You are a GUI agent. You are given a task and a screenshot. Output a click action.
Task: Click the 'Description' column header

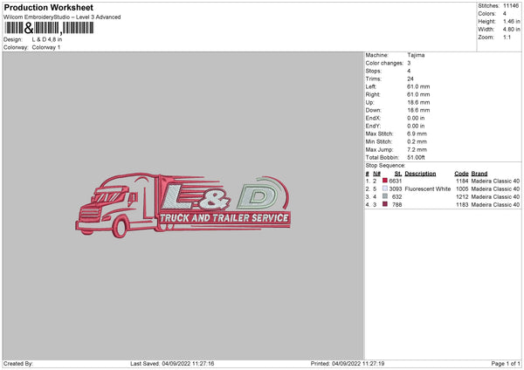pyautogui.click(x=420, y=174)
